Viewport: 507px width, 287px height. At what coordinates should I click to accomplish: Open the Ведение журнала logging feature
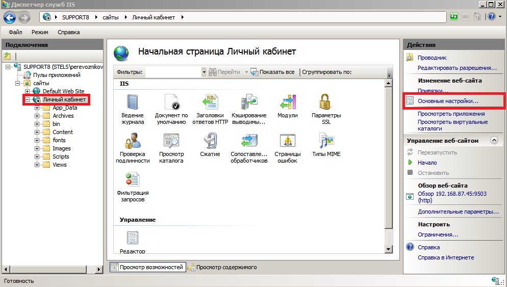pyautogui.click(x=133, y=109)
